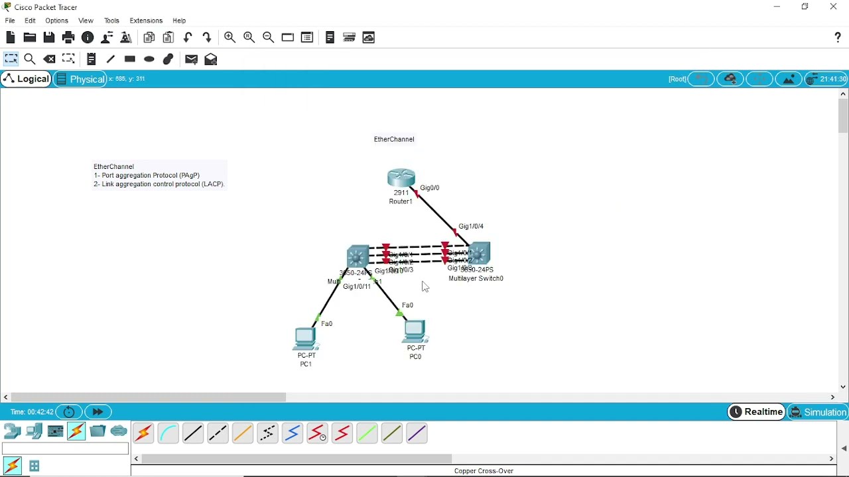Select End Devices category
The height and width of the screenshot is (477, 849).
(x=34, y=432)
